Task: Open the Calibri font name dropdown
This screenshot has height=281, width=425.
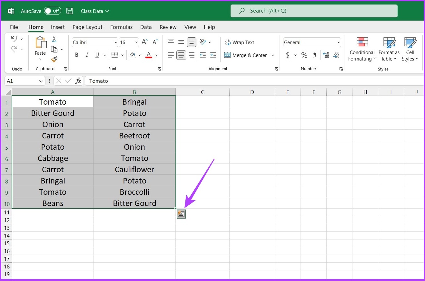Action: 95,42
